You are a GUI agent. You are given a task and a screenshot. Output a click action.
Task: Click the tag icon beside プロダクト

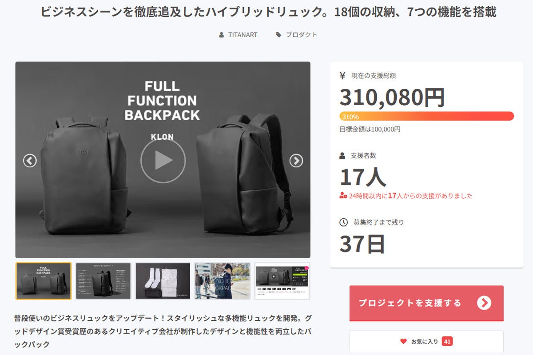[x=278, y=35]
